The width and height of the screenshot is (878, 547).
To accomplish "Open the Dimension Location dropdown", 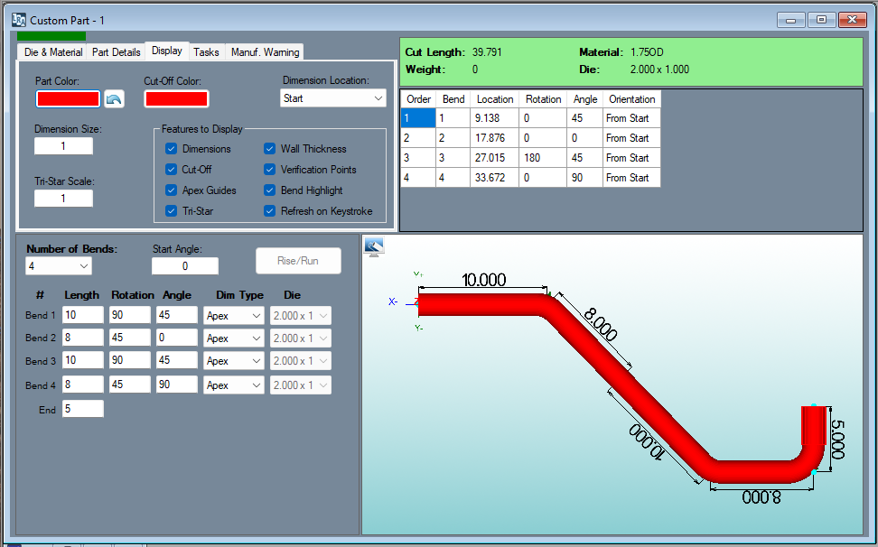I will click(x=332, y=98).
